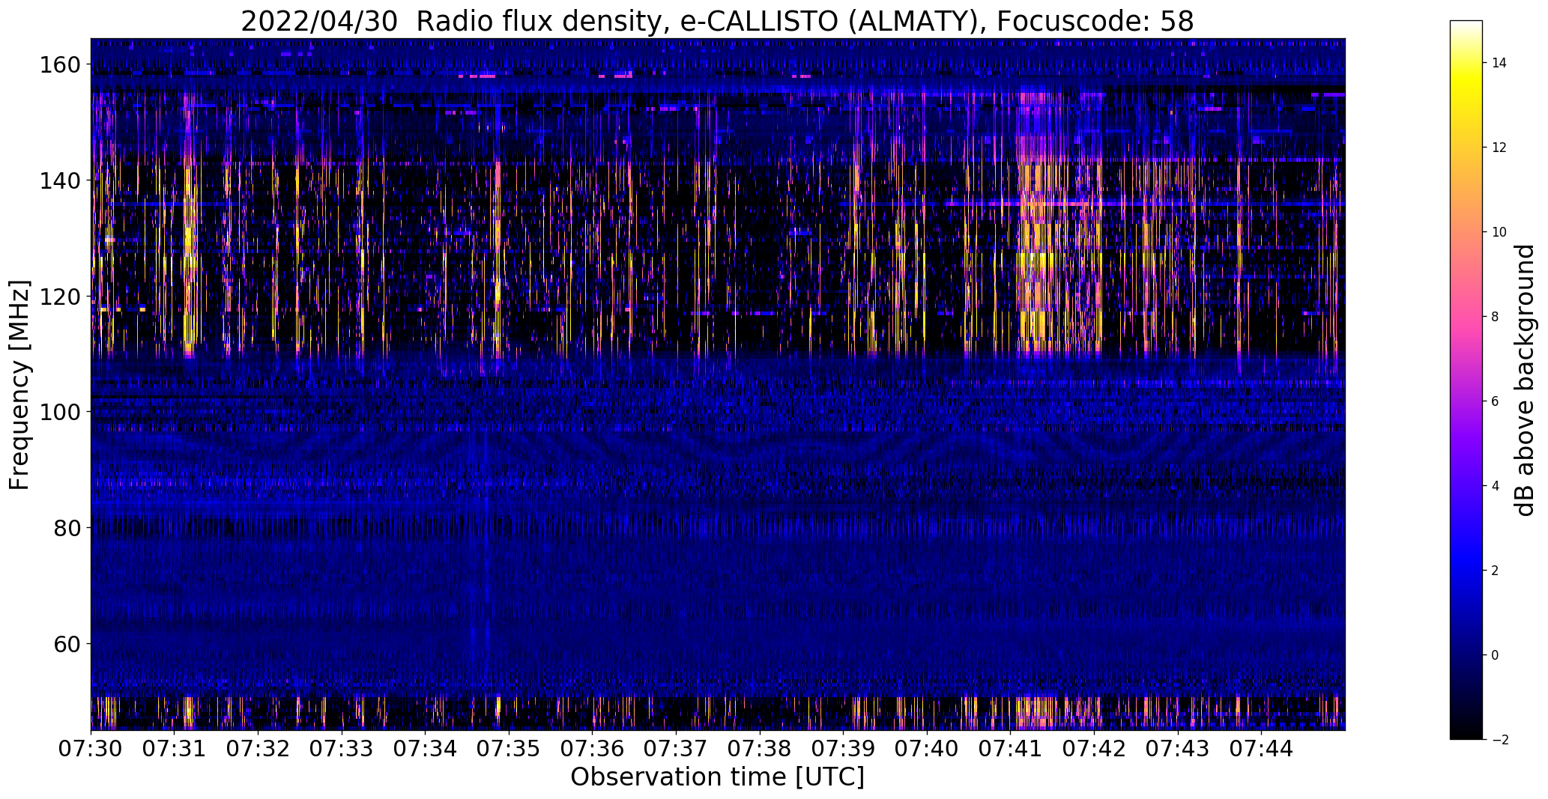Click the 140 frequency tick label

click(61, 180)
